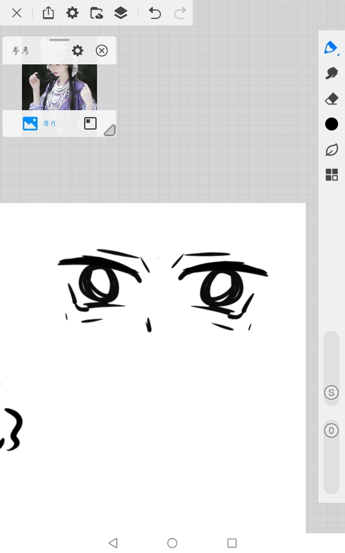Open the black color swatch picker
345x553 pixels.
coord(332,124)
